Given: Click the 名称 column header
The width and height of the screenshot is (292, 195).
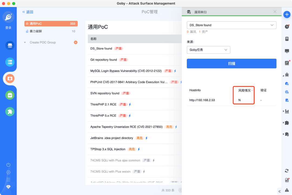Looking at the screenshot, I should (x=93, y=39).
